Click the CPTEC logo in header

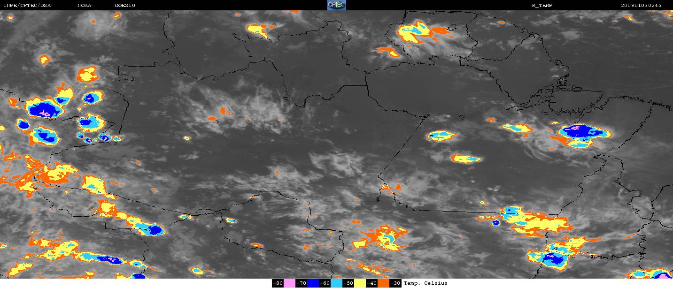click(x=336, y=5)
